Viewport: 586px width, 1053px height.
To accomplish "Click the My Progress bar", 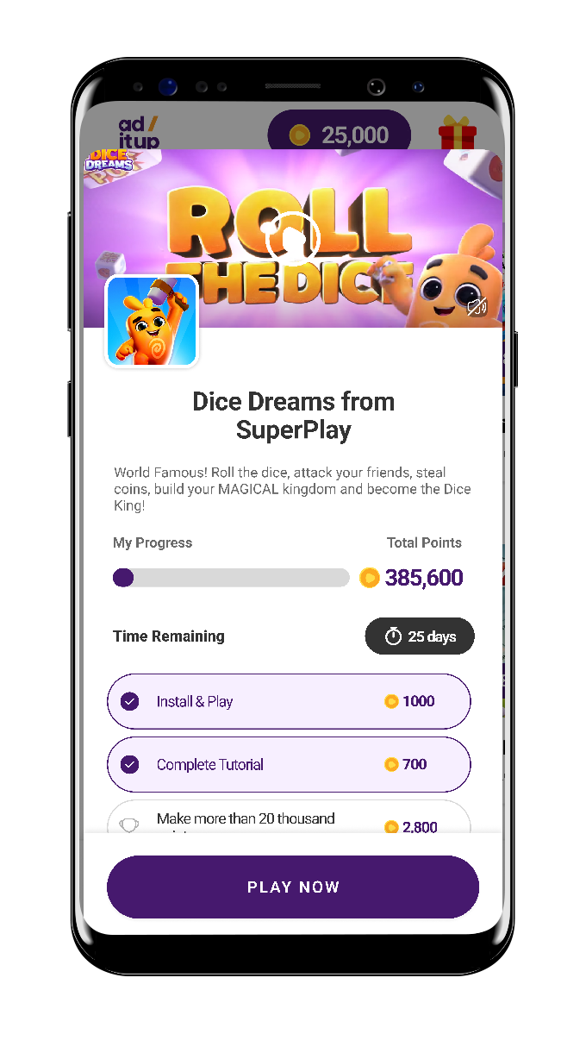I will [x=231, y=578].
